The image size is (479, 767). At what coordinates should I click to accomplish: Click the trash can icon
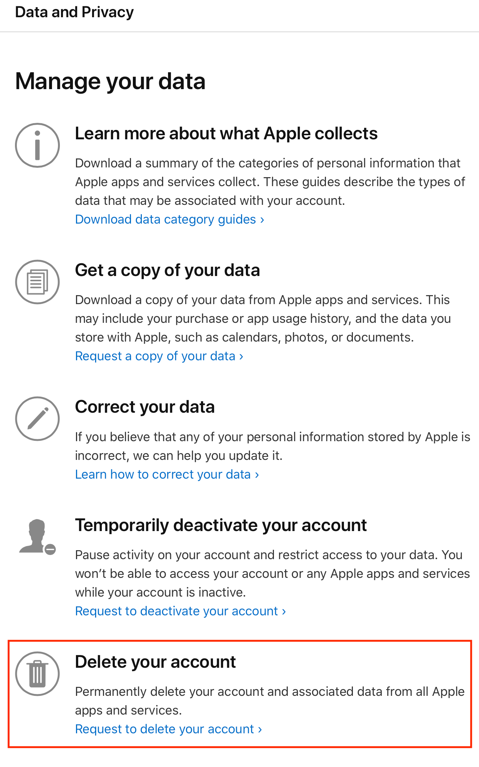tap(37, 674)
